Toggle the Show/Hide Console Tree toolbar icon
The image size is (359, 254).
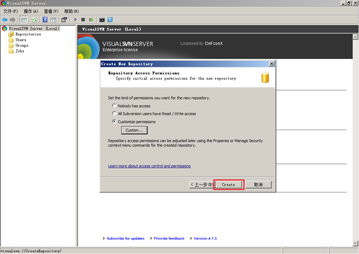point(24,20)
